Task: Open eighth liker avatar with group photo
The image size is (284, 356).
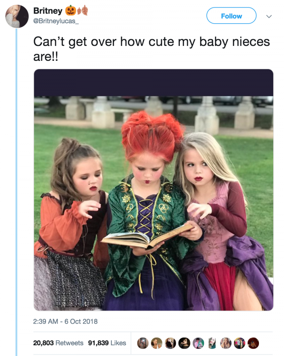Action: 240,343
